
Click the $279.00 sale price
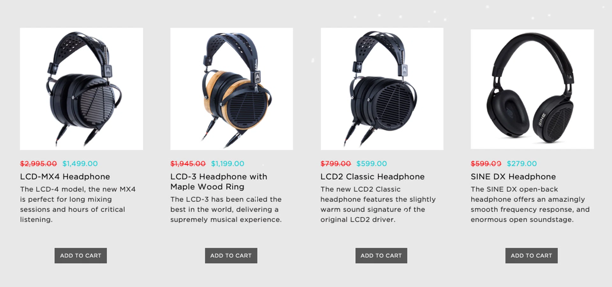pos(522,164)
